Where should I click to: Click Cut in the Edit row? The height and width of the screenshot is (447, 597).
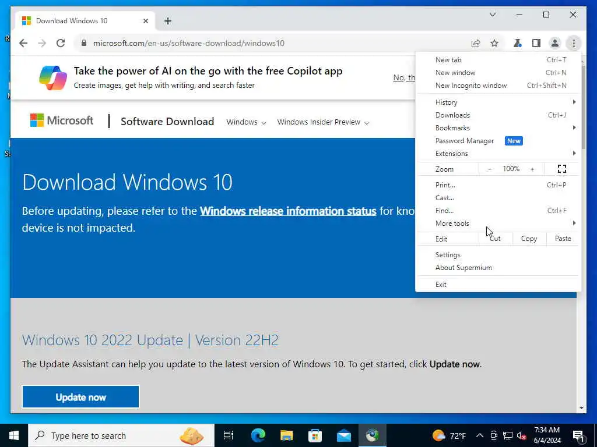tap(496, 239)
